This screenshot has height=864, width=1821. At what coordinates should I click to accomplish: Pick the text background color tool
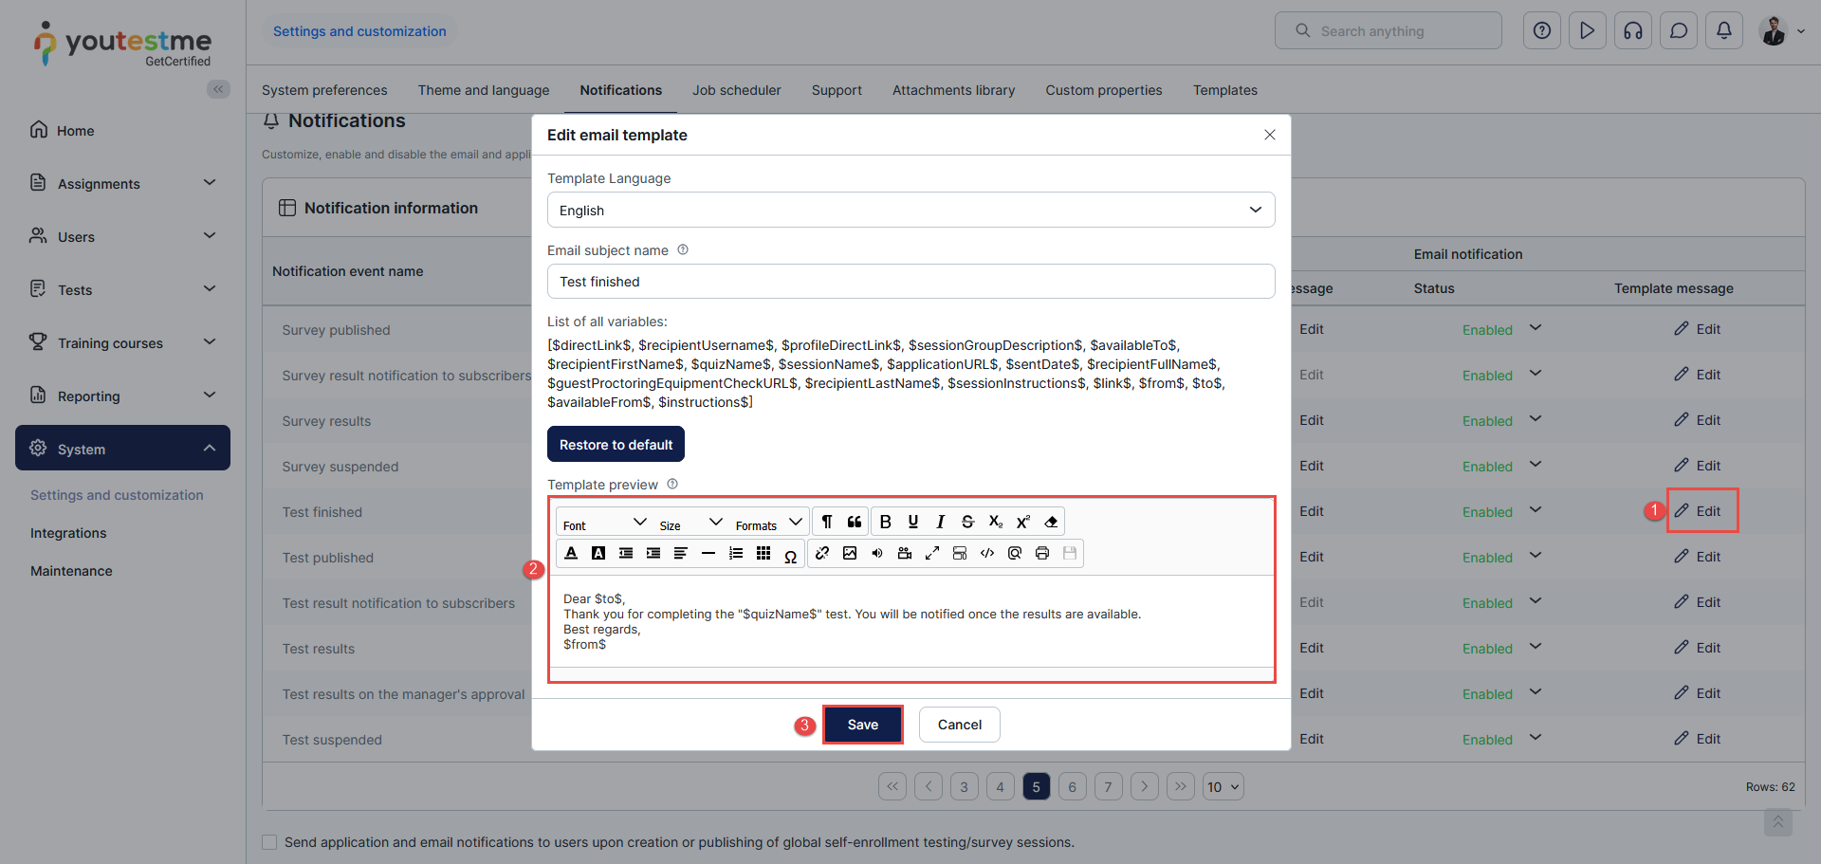pyautogui.click(x=598, y=554)
